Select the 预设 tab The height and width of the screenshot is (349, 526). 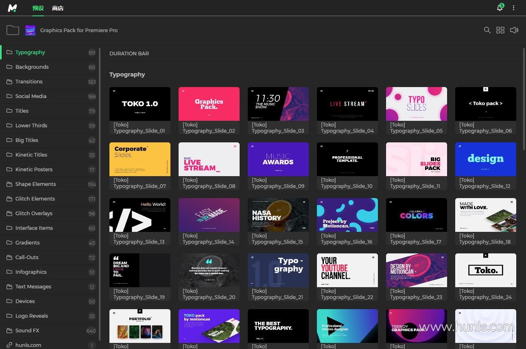point(38,8)
